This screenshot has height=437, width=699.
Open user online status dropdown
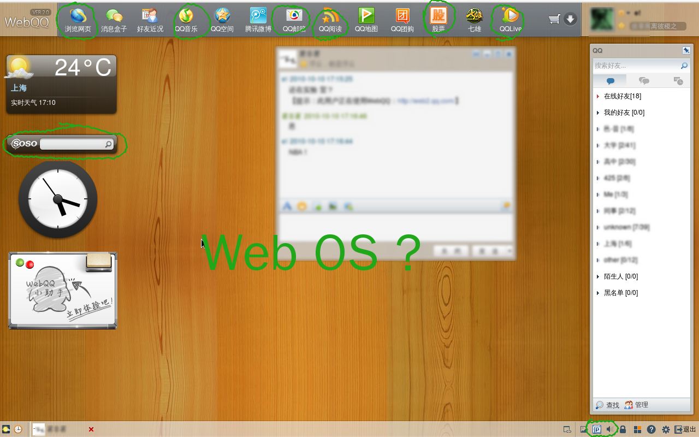[x=624, y=13]
